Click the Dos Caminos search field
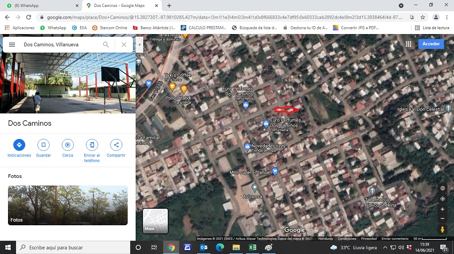The height and width of the screenshot is (254, 454). pyautogui.click(x=59, y=45)
